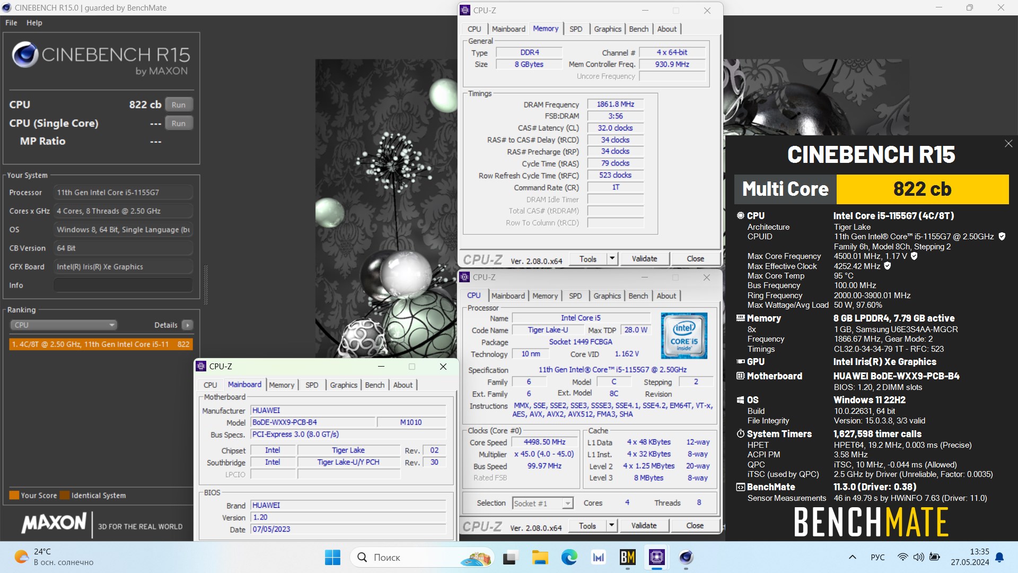Open Bench tab in Memory CPU-Z window
Viewport: 1018px width, 573px height.
(x=639, y=29)
